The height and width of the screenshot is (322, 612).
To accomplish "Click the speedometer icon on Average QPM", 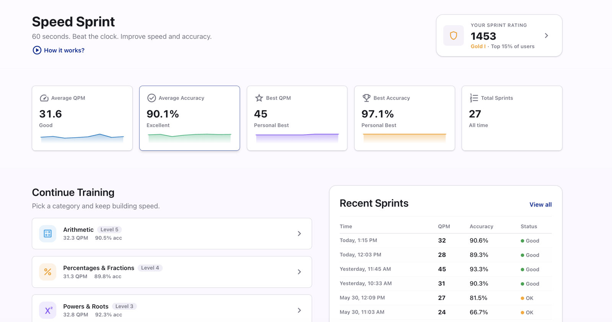I will 44,98.
